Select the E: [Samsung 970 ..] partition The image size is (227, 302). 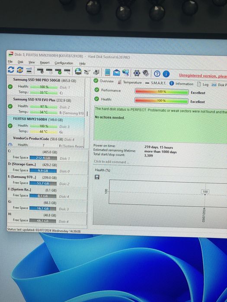47,180
